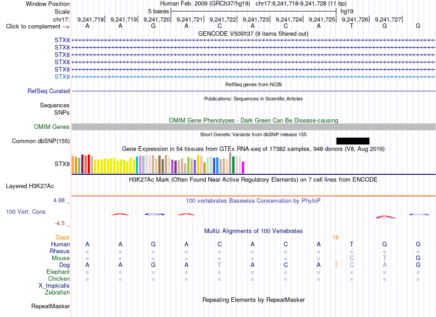Viewport: 436px width, 317px height.
Task: Click the SNPs track label
Action: point(62,112)
